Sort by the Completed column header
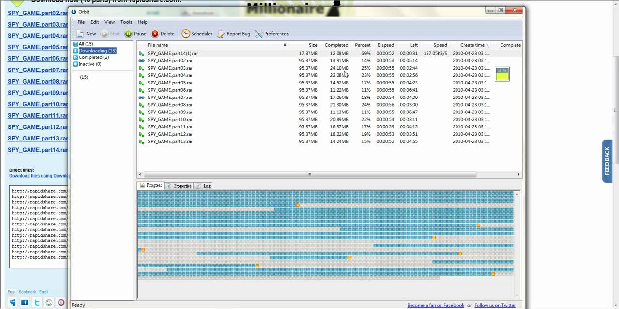The width and height of the screenshot is (619, 309). (x=336, y=45)
